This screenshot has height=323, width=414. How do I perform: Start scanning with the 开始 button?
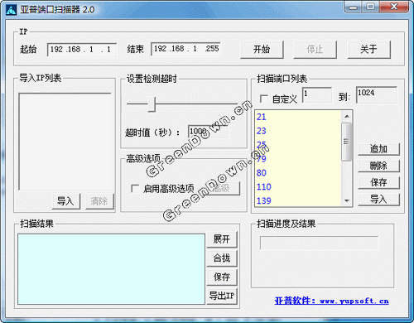(x=262, y=50)
